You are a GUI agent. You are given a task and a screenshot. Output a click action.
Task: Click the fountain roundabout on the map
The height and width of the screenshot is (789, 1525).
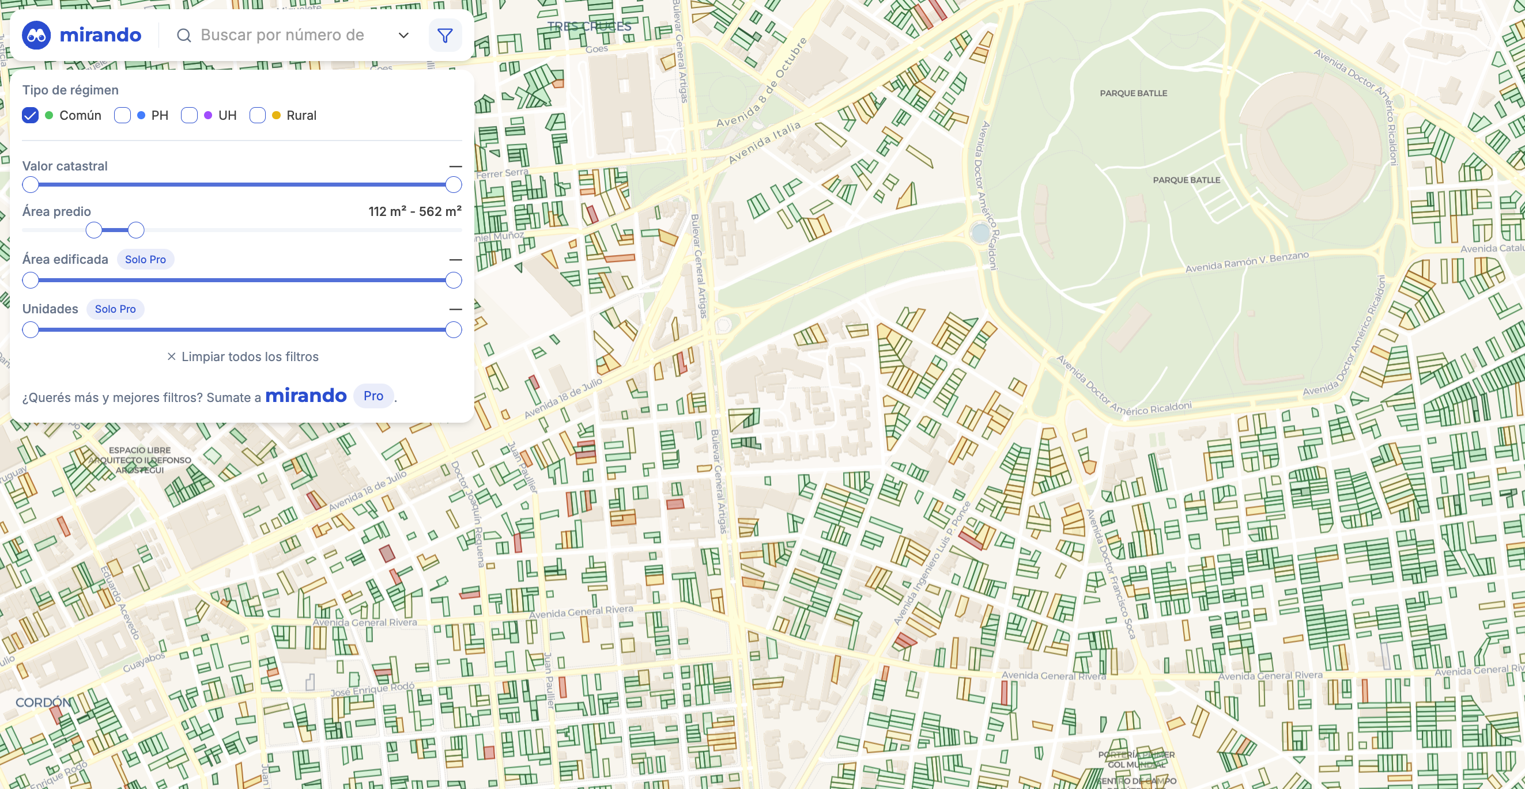980,233
